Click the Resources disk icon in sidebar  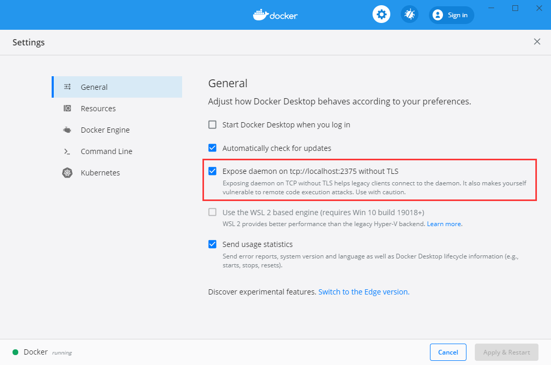[67, 108]
